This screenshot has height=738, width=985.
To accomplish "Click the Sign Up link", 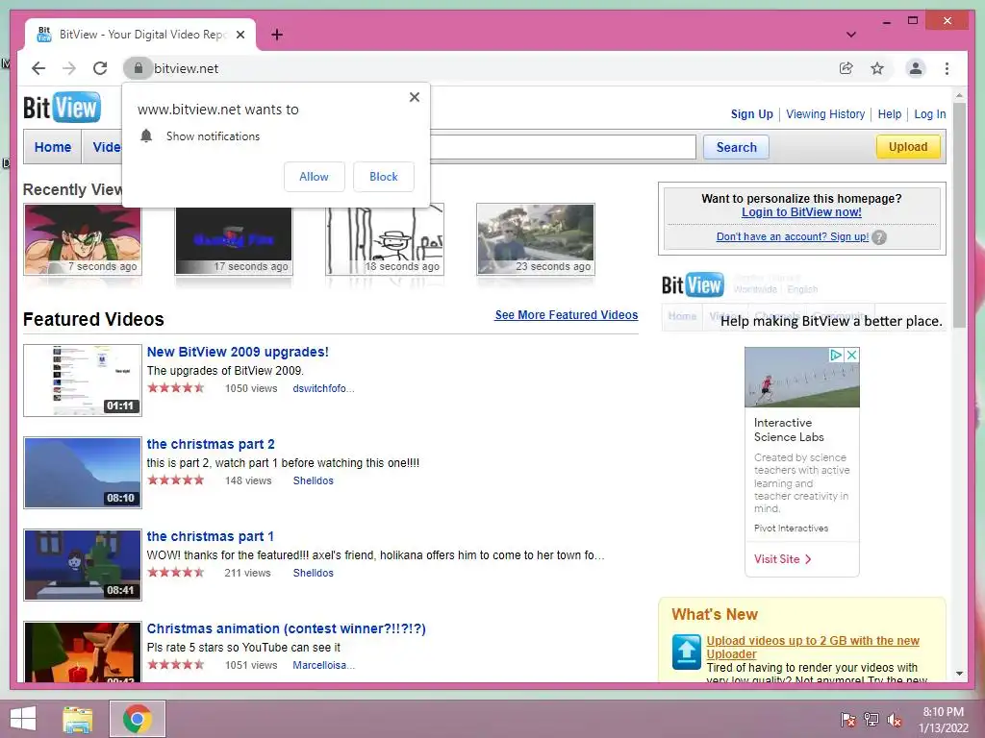I will [x=751, y=114].
